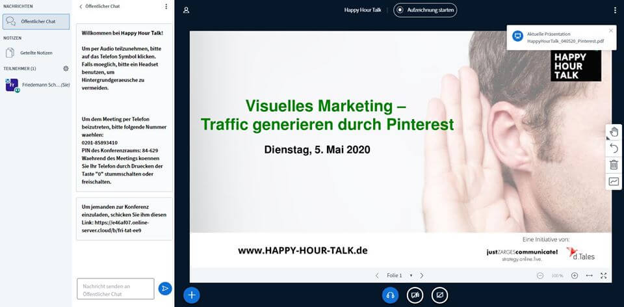The image size is (624, 307).
Task: Undo last whiteboard annotation
Action: coord(614,148)
